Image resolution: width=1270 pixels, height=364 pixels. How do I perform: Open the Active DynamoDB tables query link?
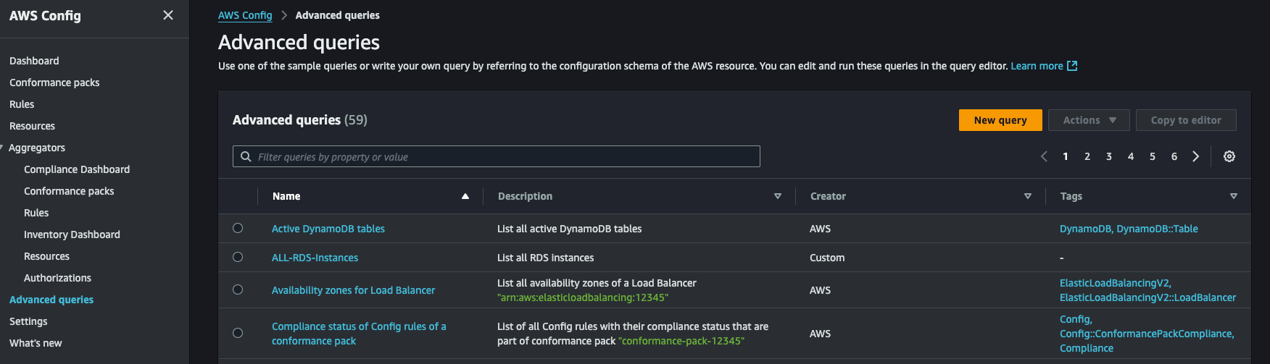click(328, 229)
